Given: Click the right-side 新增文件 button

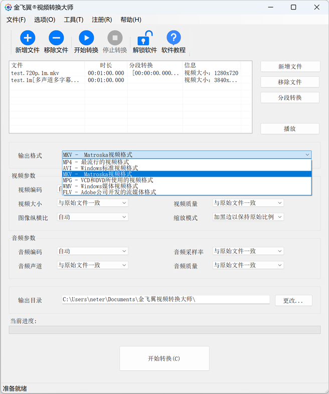Looking at the screenshot, I should click(290, 67).
